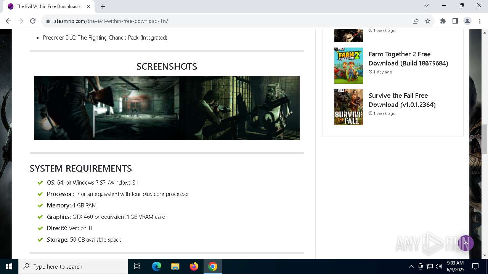Click the Preorder DLC Fighting Chance Pack text
Image resolution: width=488 pixels, height=274 pixels.
pos(105,38)
